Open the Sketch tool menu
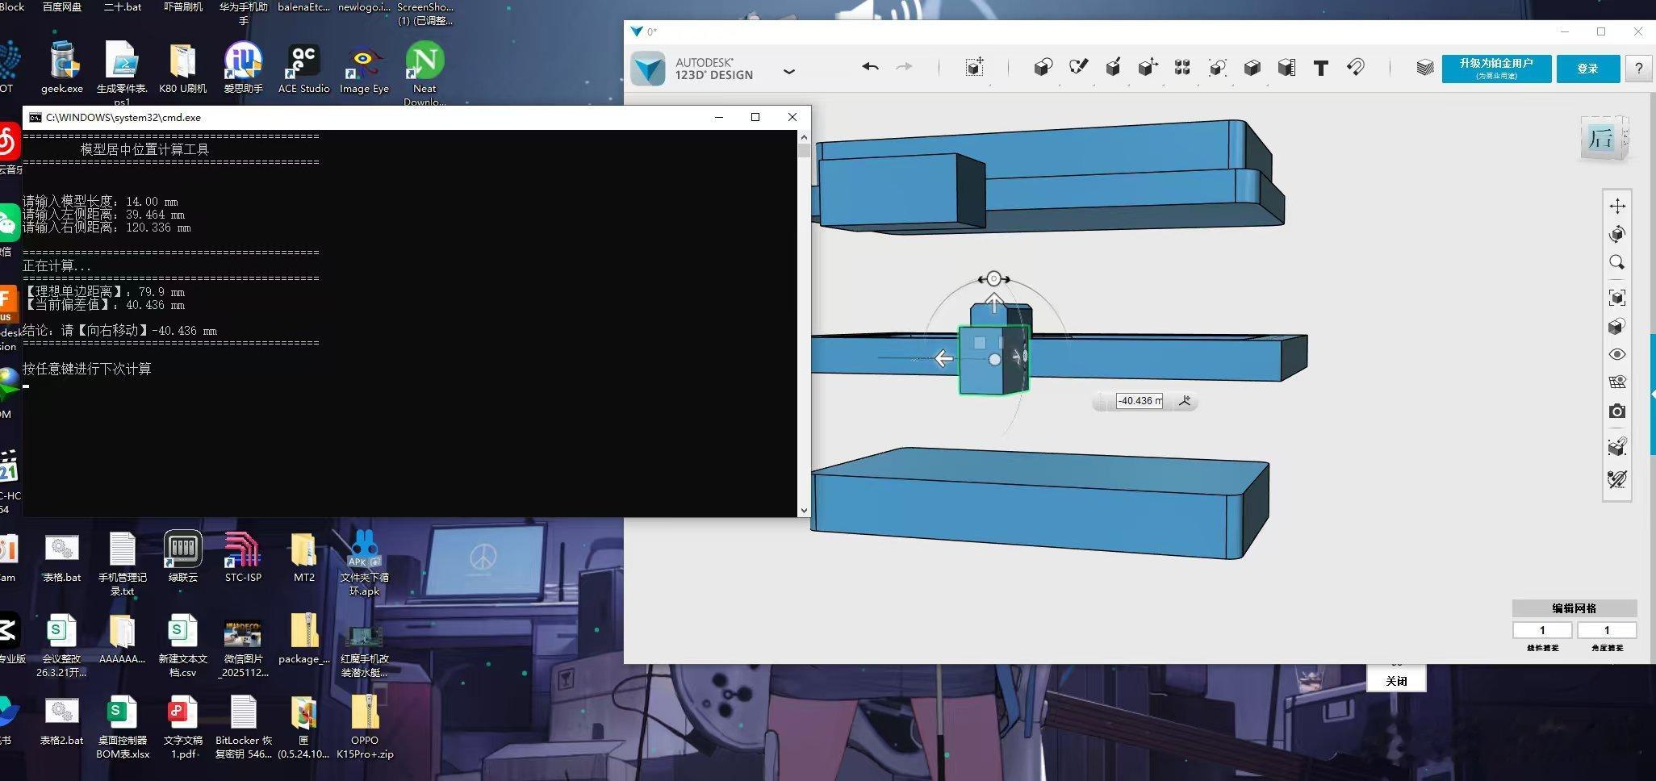Viewport: 1656px width, 781px height. [x=1078, y=67]
